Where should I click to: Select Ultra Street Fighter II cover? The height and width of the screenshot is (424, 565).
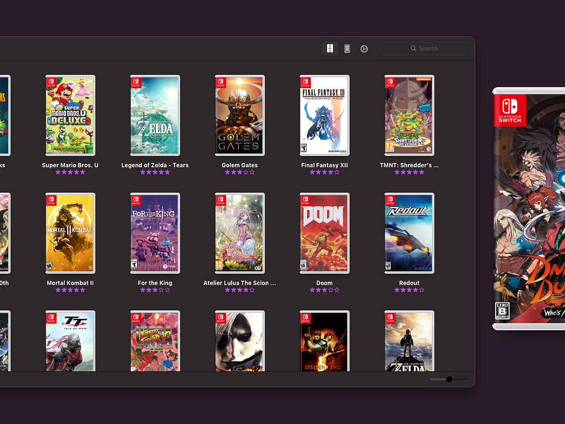[155, 341]
